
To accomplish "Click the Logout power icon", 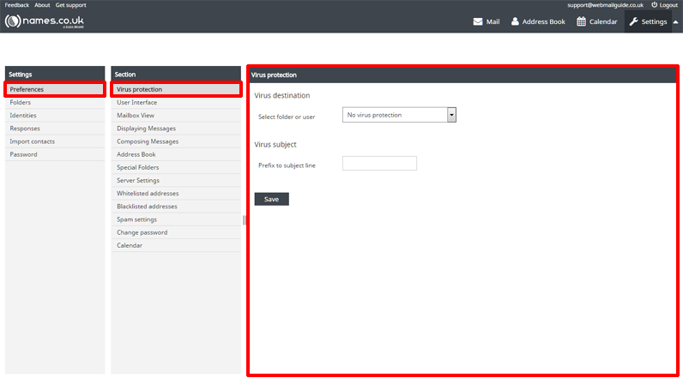I will 654,5.
